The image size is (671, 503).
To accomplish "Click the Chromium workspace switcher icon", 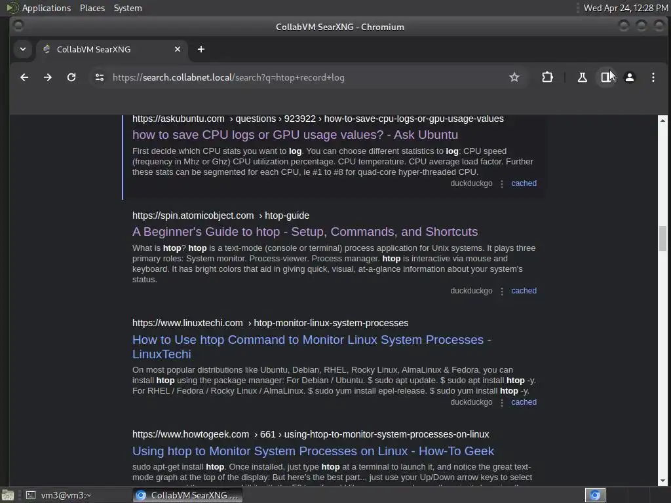I will 595,495.
